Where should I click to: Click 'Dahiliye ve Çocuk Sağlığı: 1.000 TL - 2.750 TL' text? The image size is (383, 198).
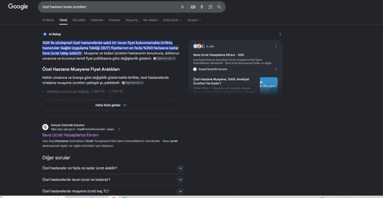pos(85,92)
